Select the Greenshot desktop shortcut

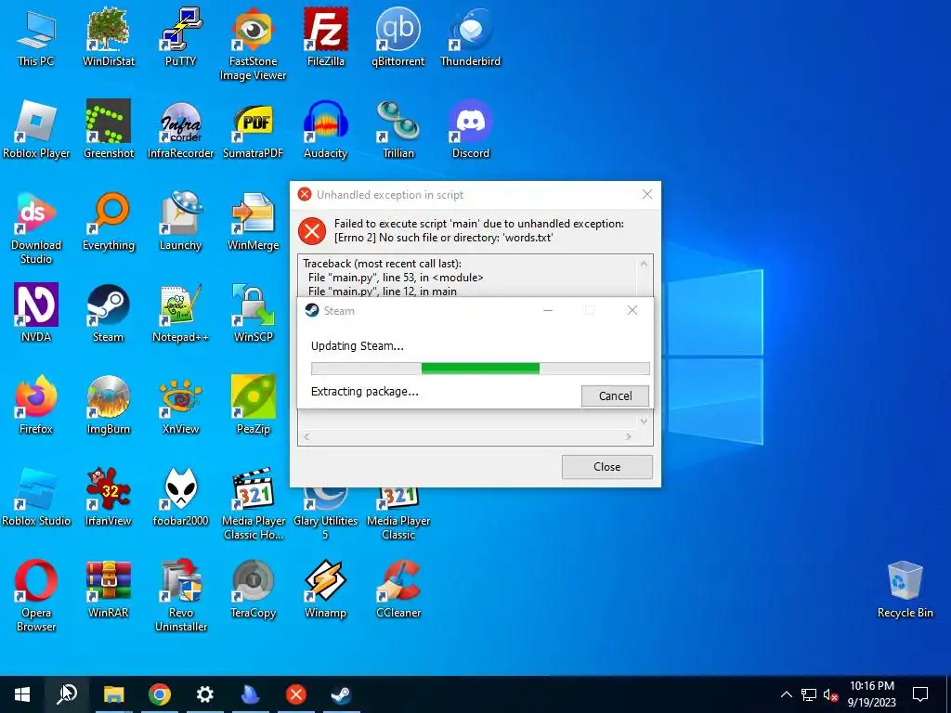click(x=109, y=129)
